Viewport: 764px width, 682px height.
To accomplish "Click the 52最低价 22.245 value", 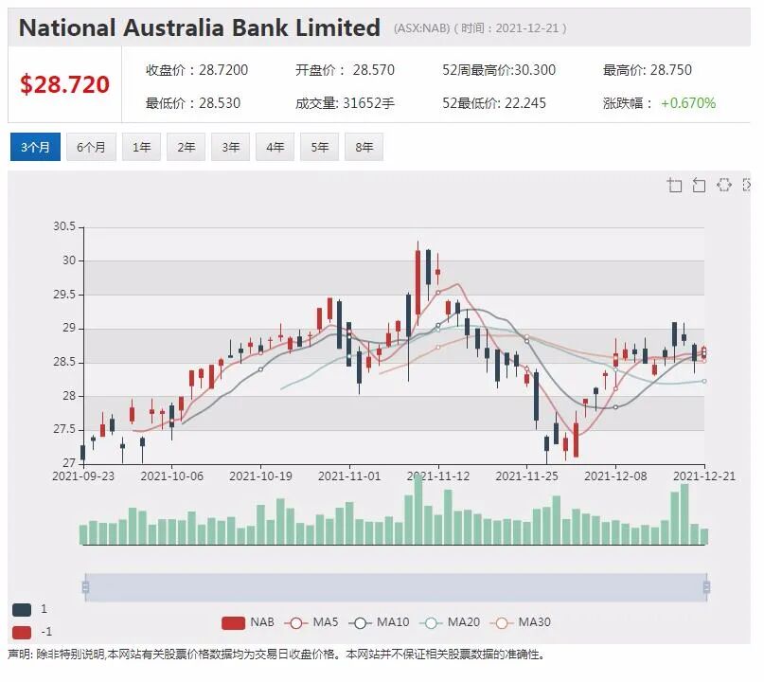I will tap(494, 103).
